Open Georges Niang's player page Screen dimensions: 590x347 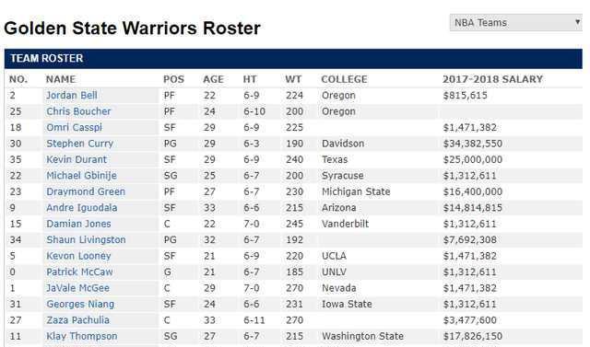click(x=80, y=304)
